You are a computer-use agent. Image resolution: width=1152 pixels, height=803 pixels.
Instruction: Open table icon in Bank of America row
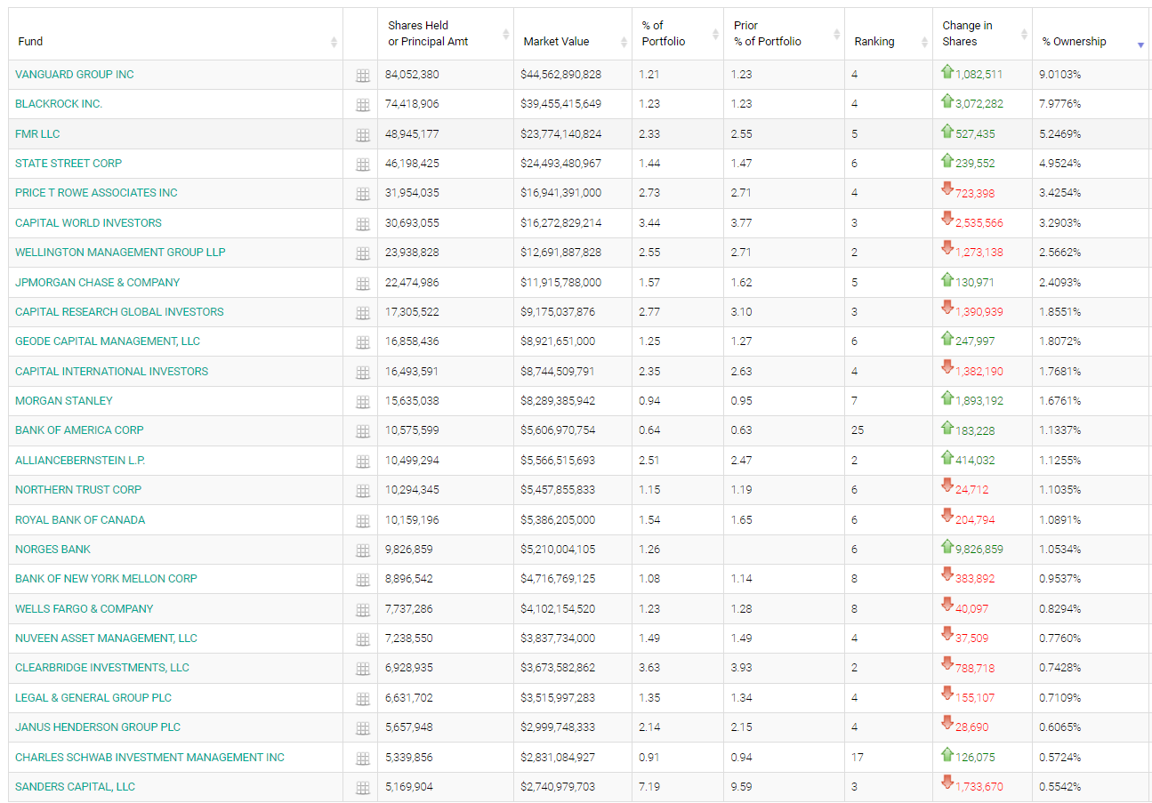click(x=362, y=432)
